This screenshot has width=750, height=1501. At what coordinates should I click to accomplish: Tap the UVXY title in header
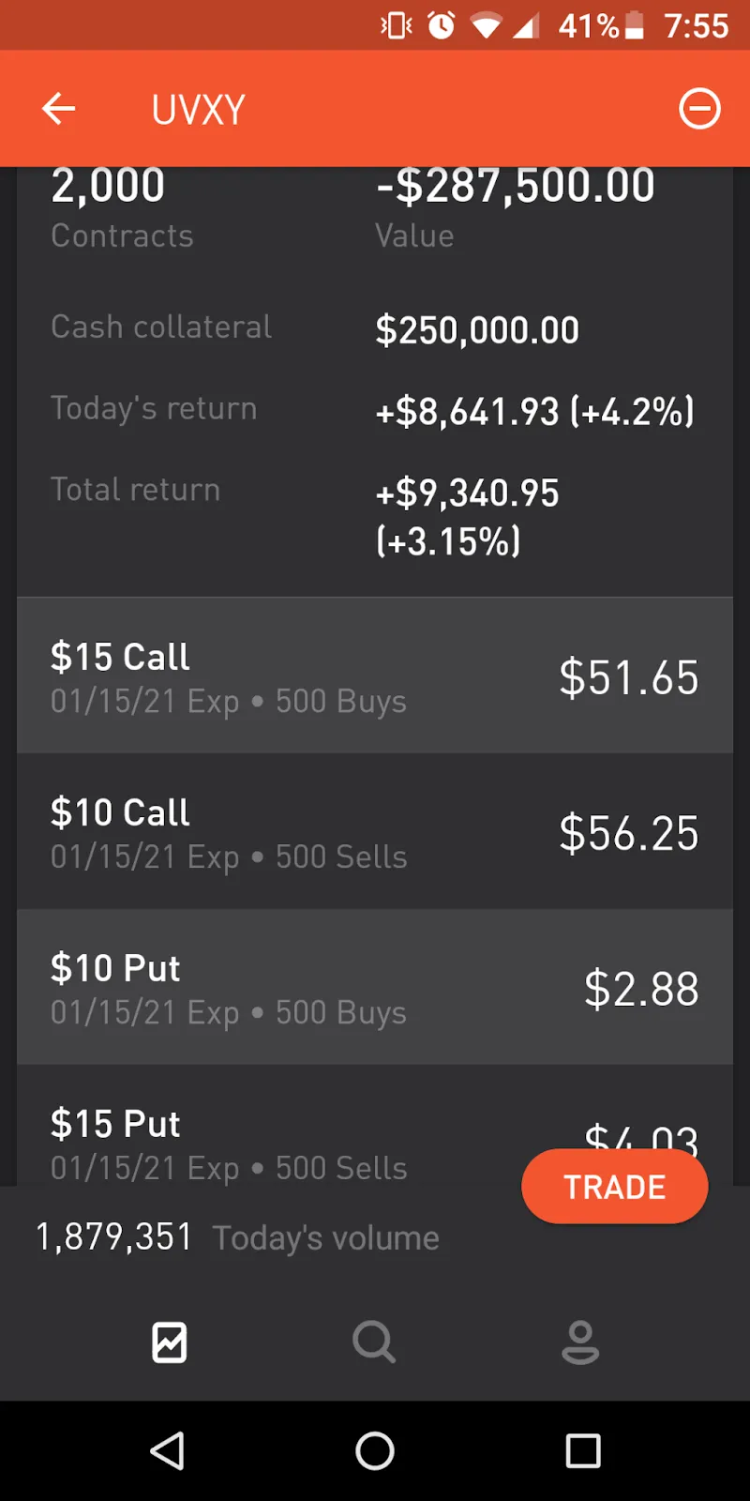click(x=199, y=110)
